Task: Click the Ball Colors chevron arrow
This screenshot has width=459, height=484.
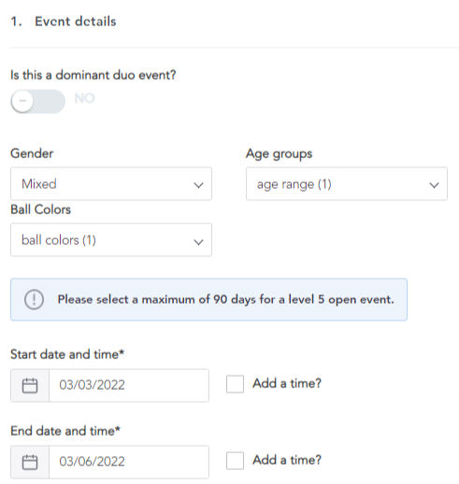Action: point(198,242)
